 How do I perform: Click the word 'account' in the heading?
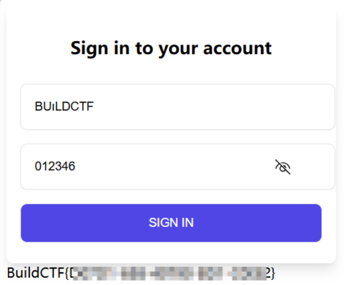point(238,48)
